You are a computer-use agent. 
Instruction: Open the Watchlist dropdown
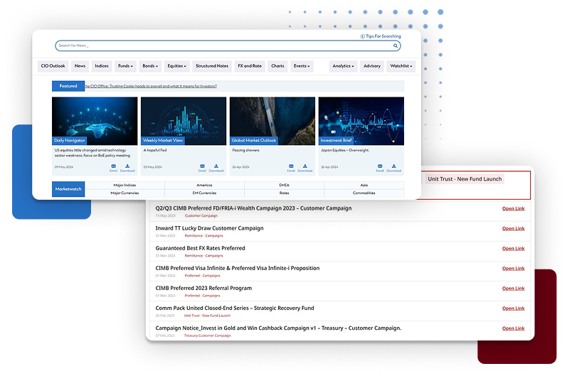401,66
